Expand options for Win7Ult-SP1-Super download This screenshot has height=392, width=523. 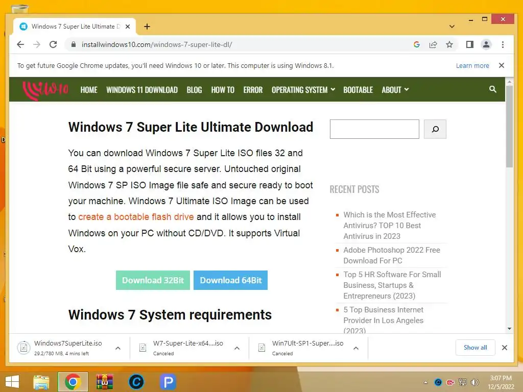[356, 348]
